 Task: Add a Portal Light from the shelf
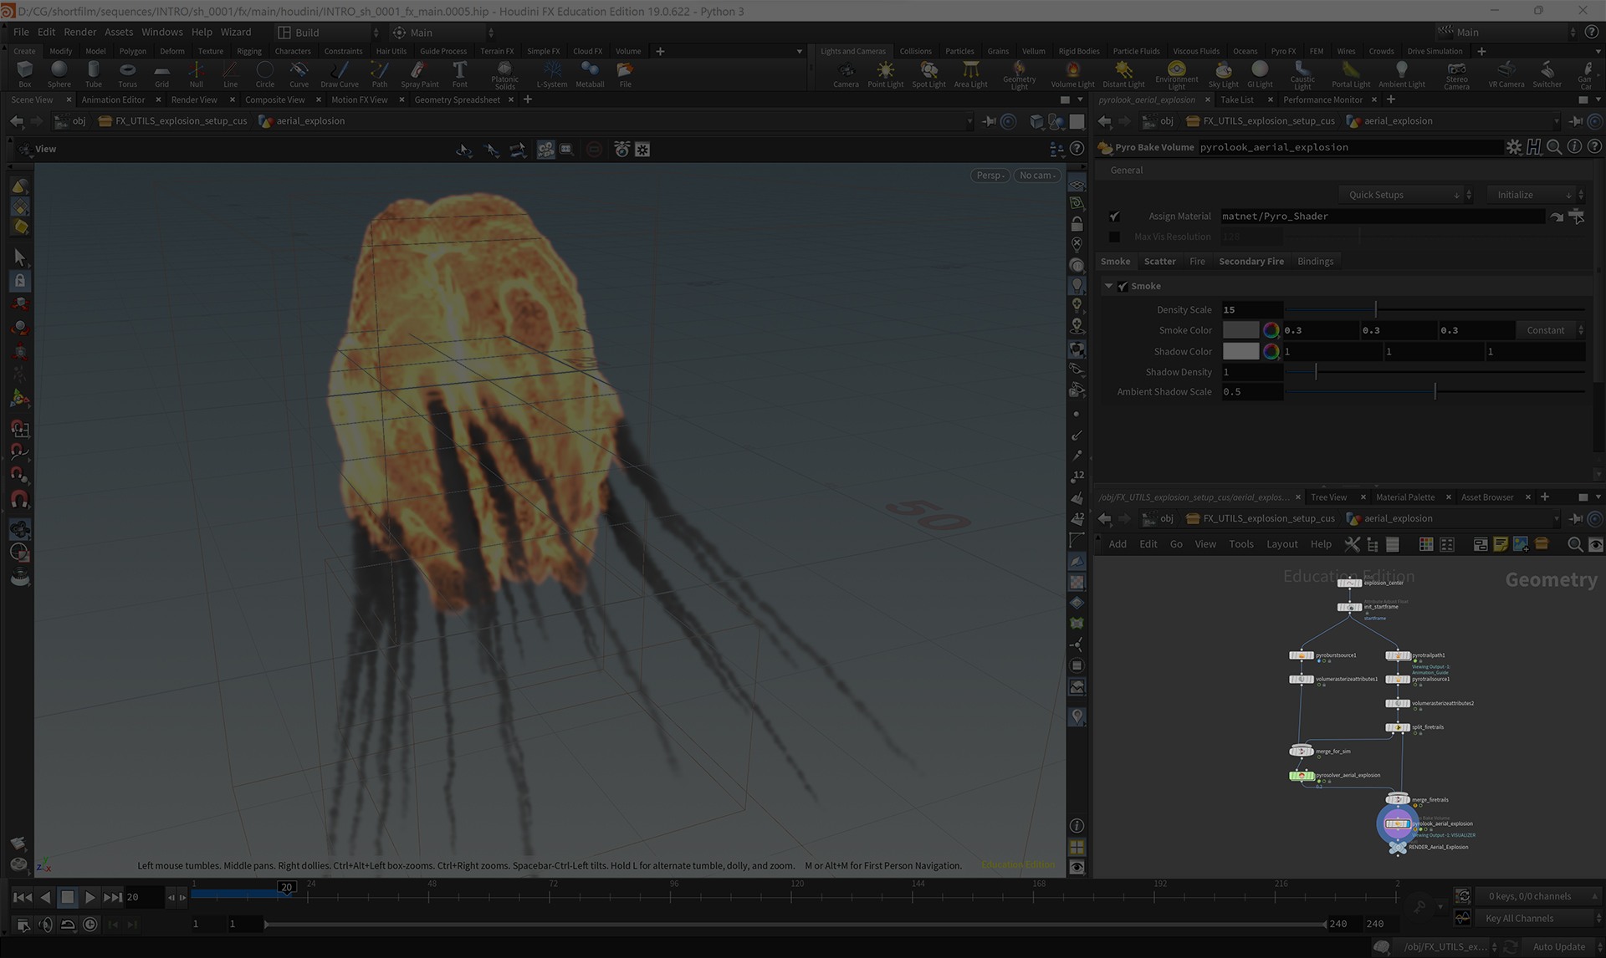tap(1351, 74)
